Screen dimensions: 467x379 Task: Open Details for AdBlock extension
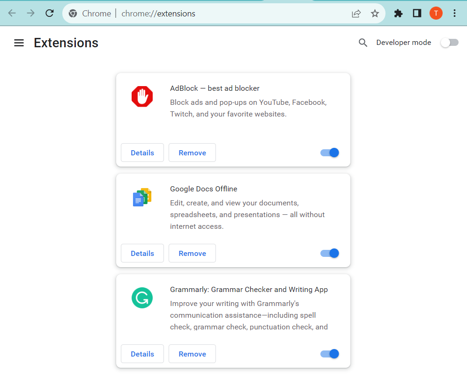point(142,153)
